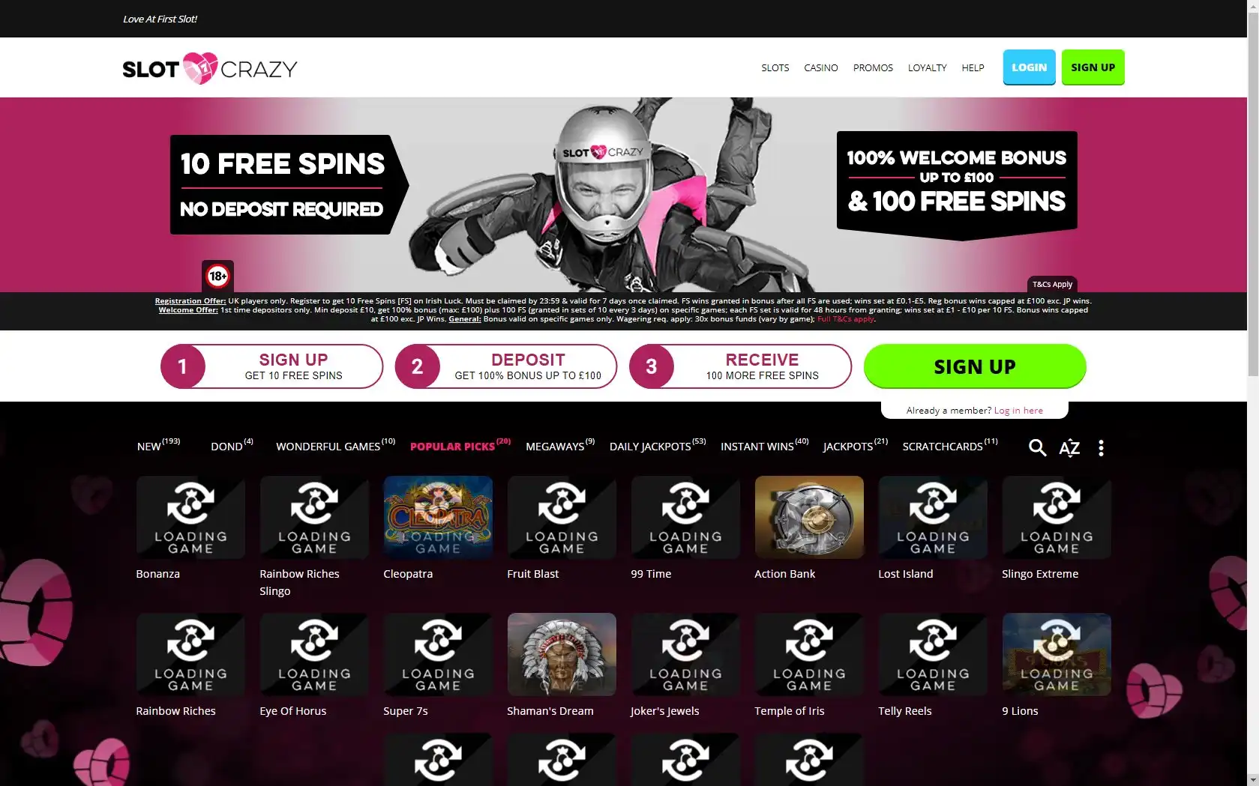Screen dimensions: 1259x786
Task: Click the page vertical scrollbar
Action: (1253, 393)
